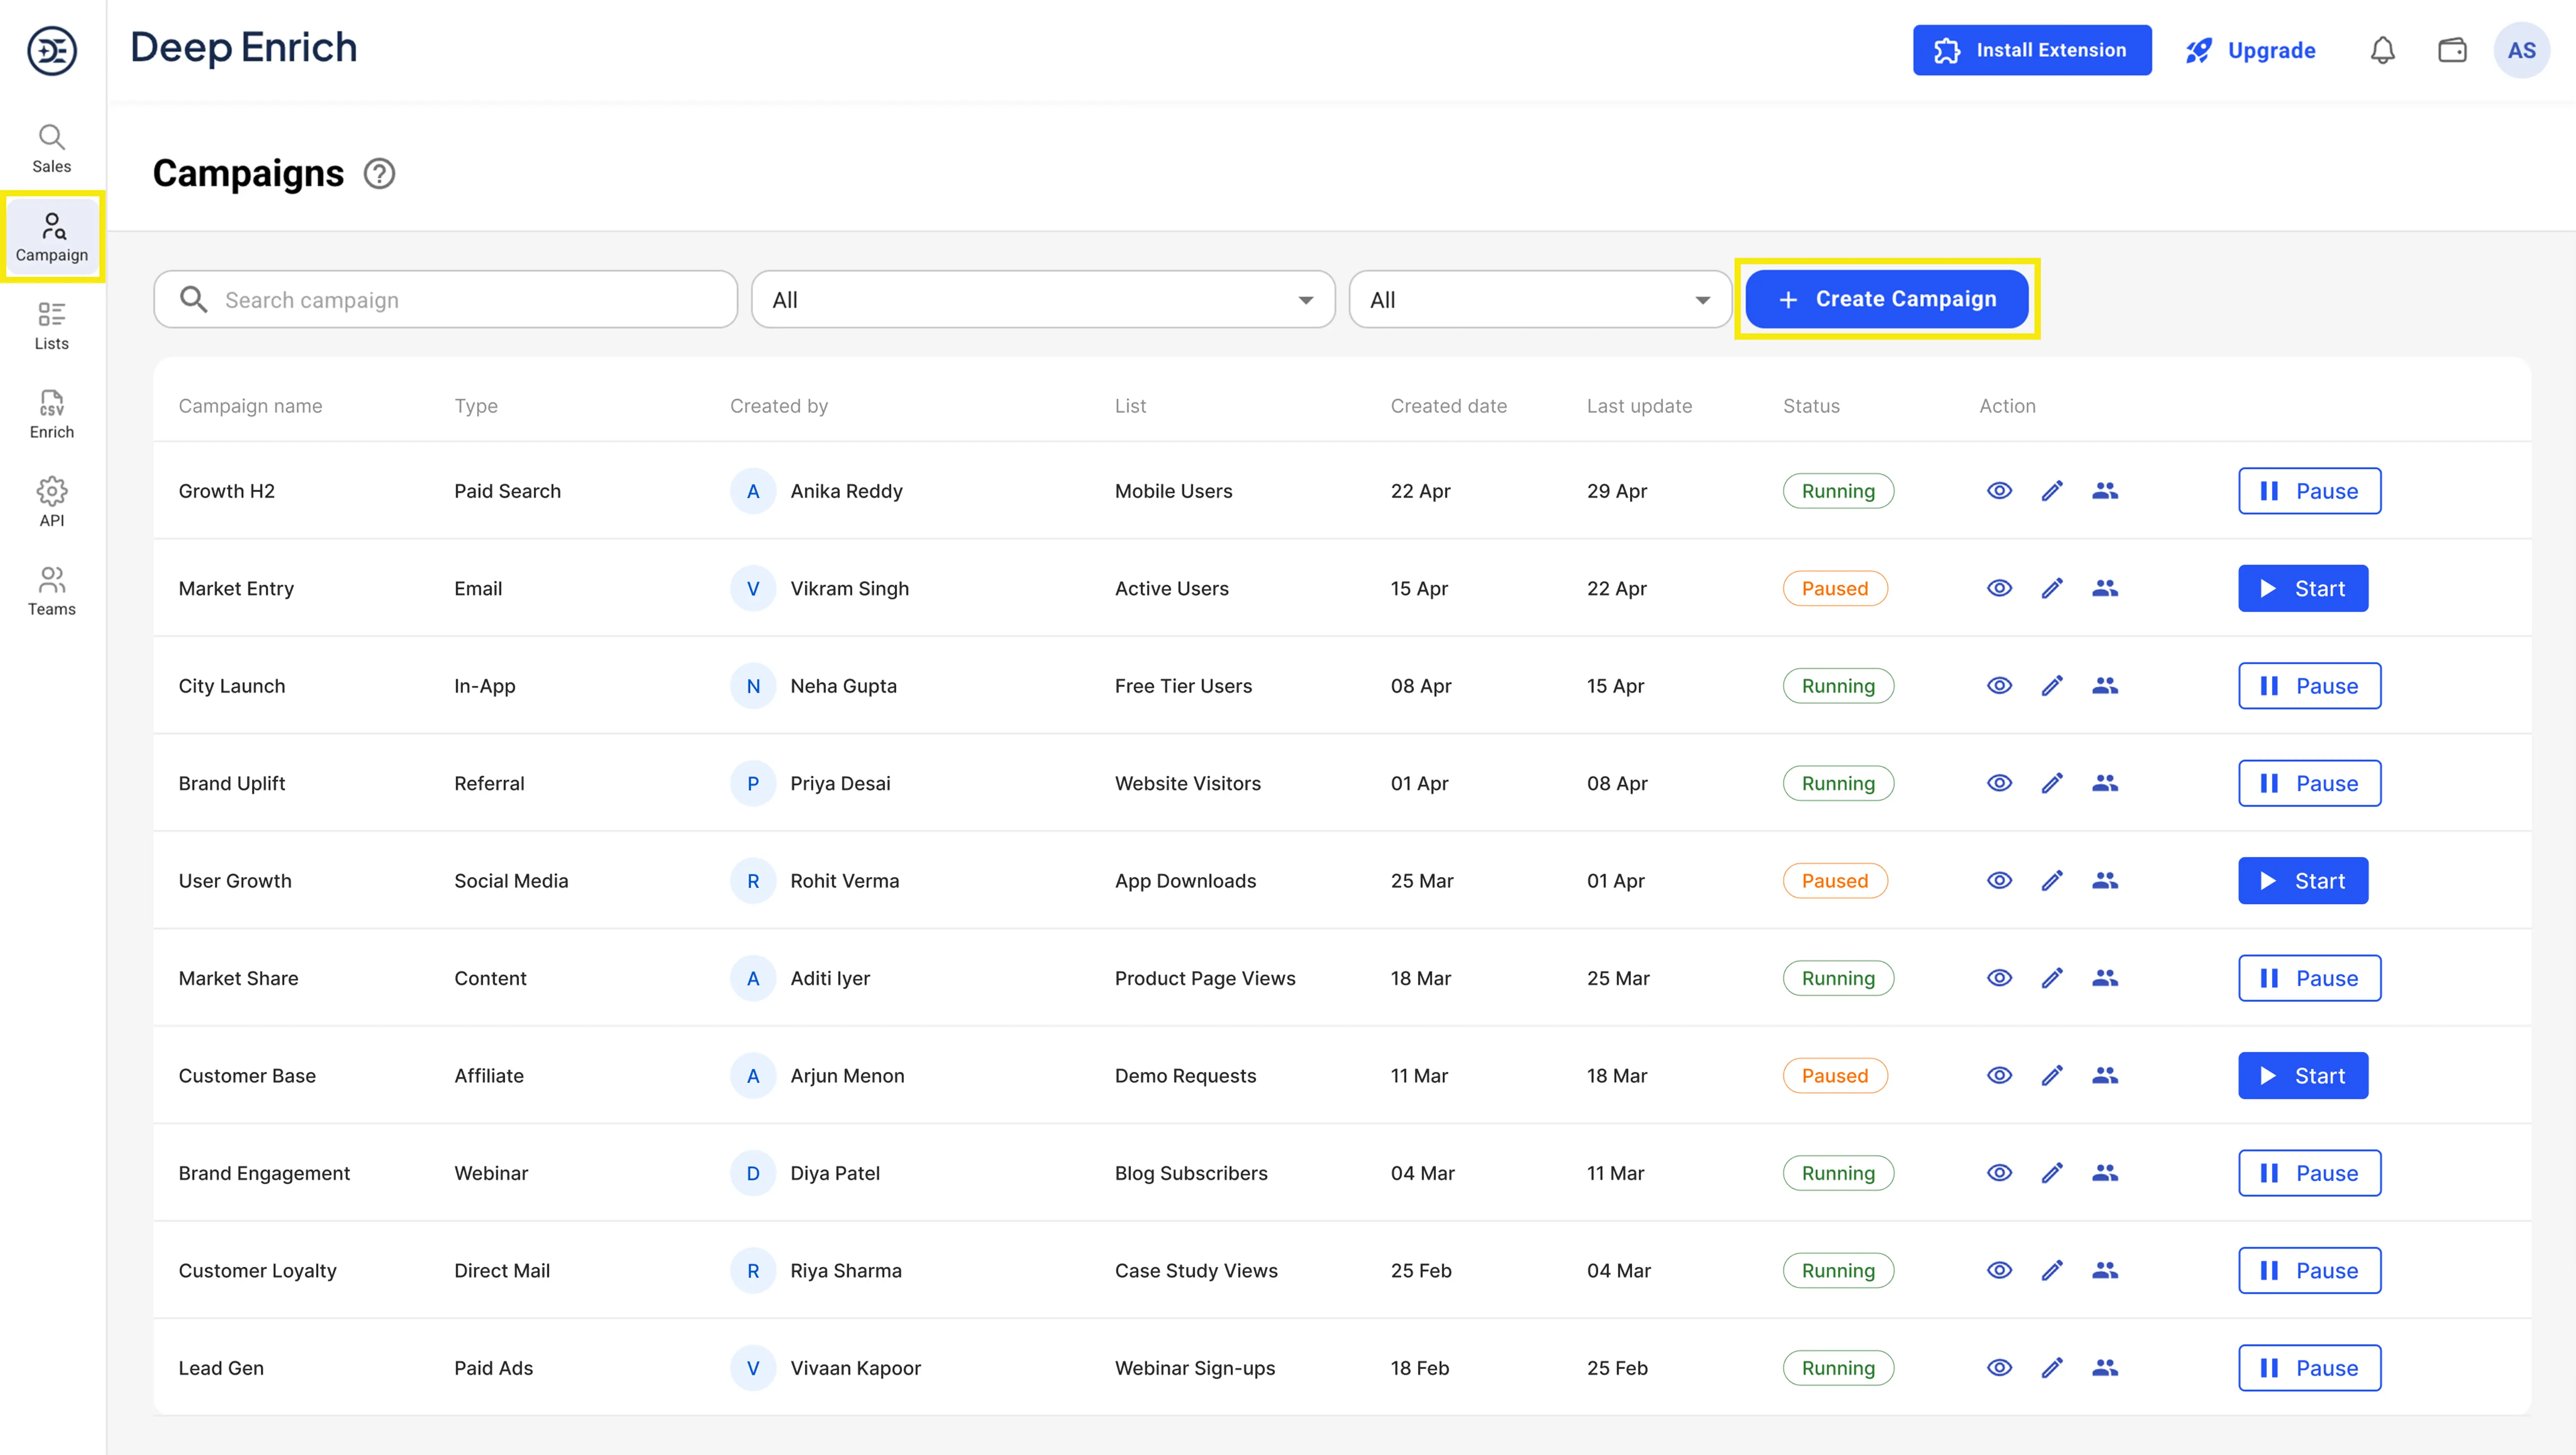Open members of Brand Uplift campaign
This screenshot has width=2576, height=1455.
point(2105,783)
